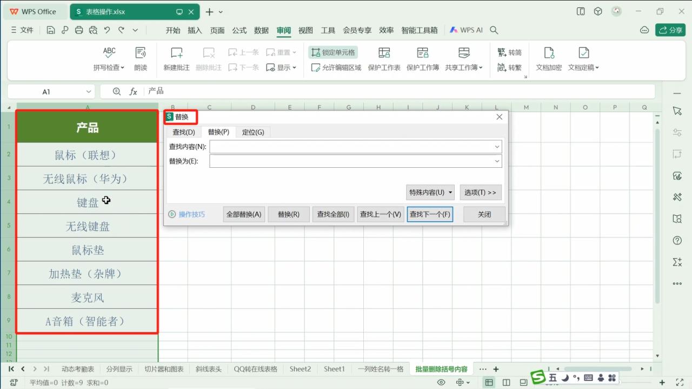
Task: Expand the quick access toolbar dropdown arrow
Action: 135,30
